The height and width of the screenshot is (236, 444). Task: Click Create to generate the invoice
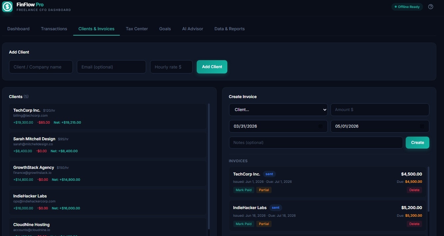[417, 142]
